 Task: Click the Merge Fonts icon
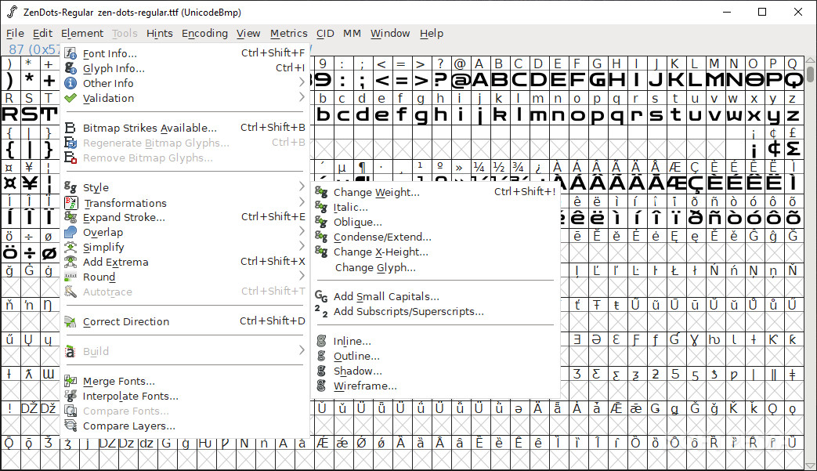(x=70, y=382)
